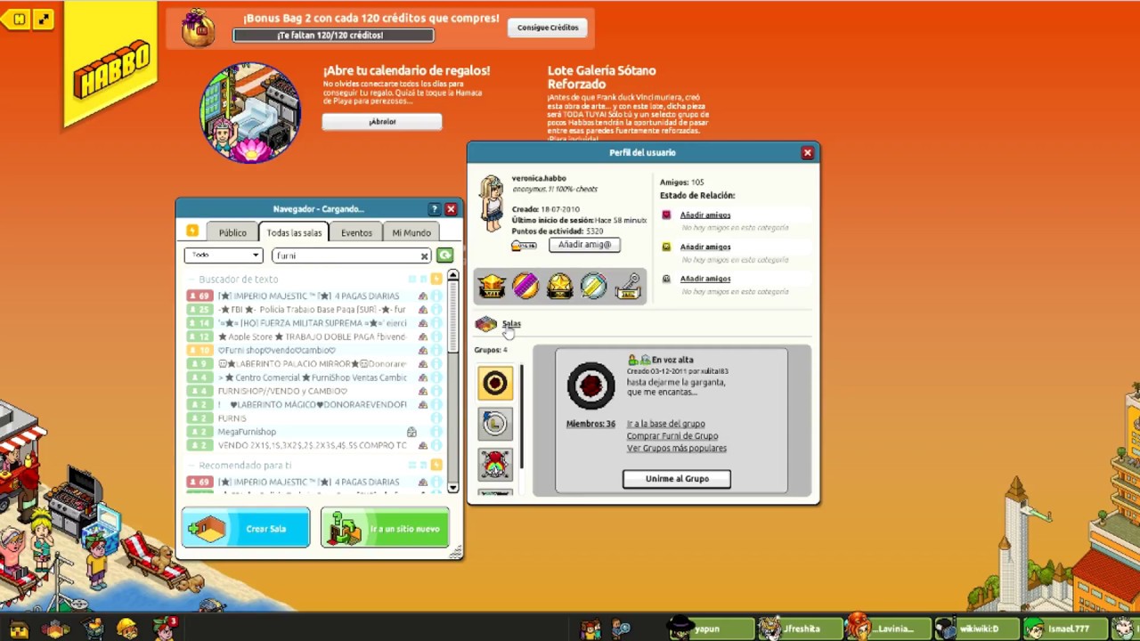Toggle the first list-view icon in the Recomendado para ti header
The height and width of the screenshot is (641, 1140).
click(411, 465)
